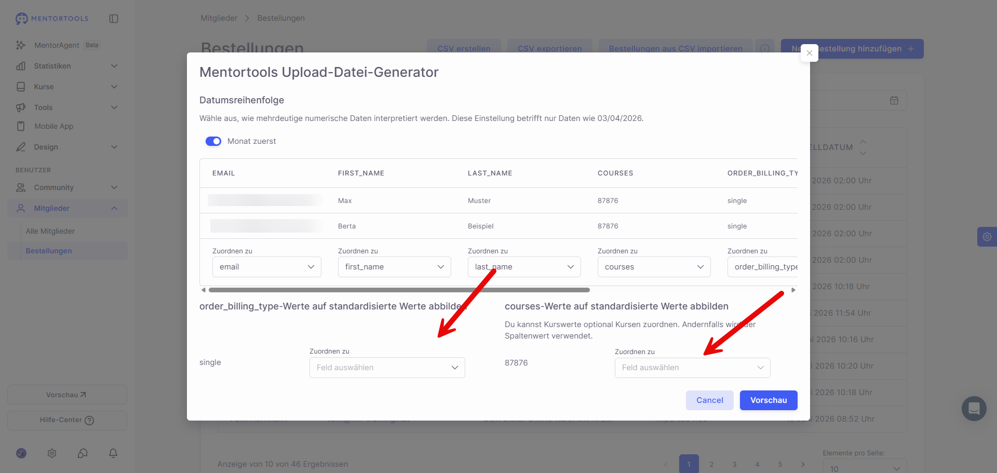Click the Cancel button
This screenshot has width=997, height=473.
pyautogui.click(x=710, y=400)
